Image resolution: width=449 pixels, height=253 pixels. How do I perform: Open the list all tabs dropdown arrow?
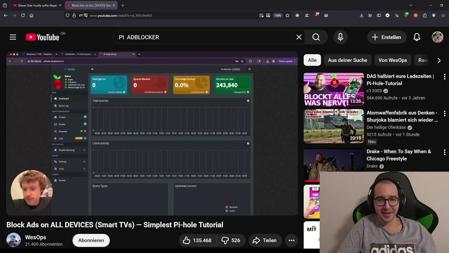411,5
